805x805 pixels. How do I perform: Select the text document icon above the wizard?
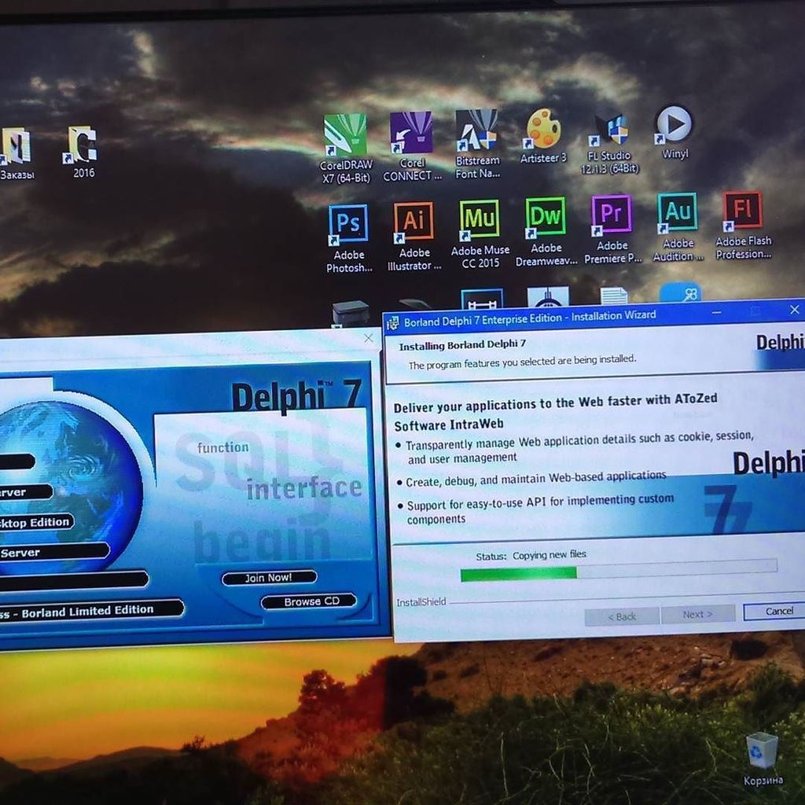614,296
